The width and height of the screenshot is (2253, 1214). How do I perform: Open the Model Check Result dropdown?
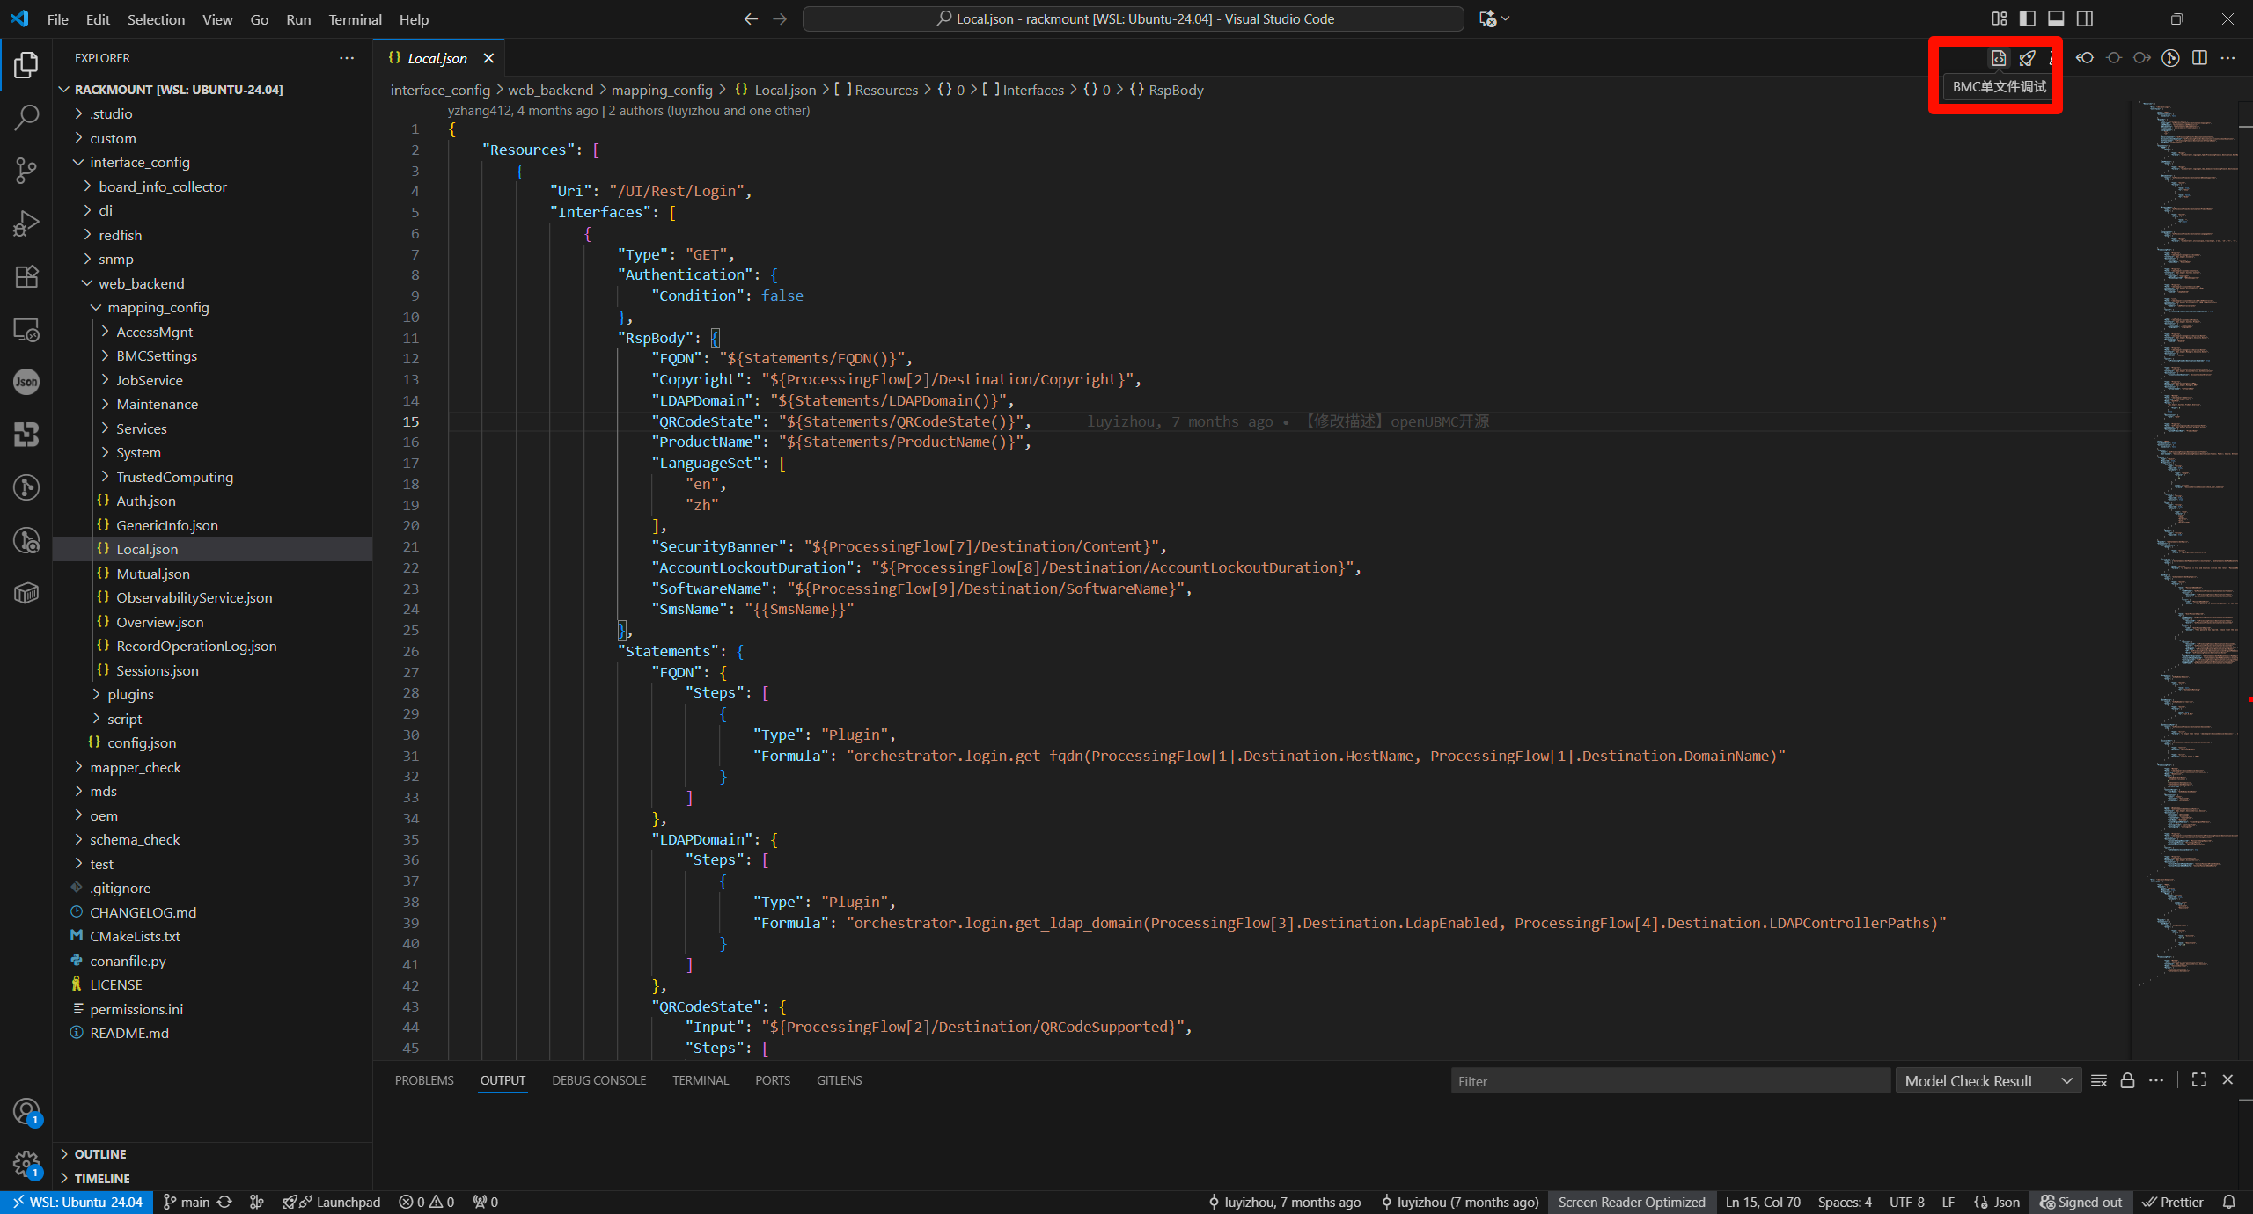pos(1987,1080)
